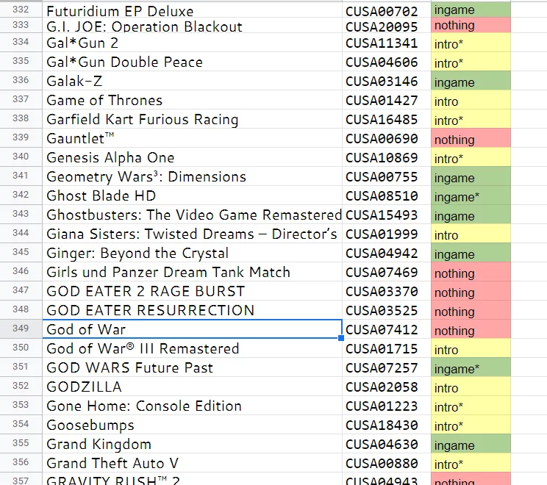Viewport: 547px width, 485px height.
Task: Select row header 349
Action: click(x=21, y=328)
